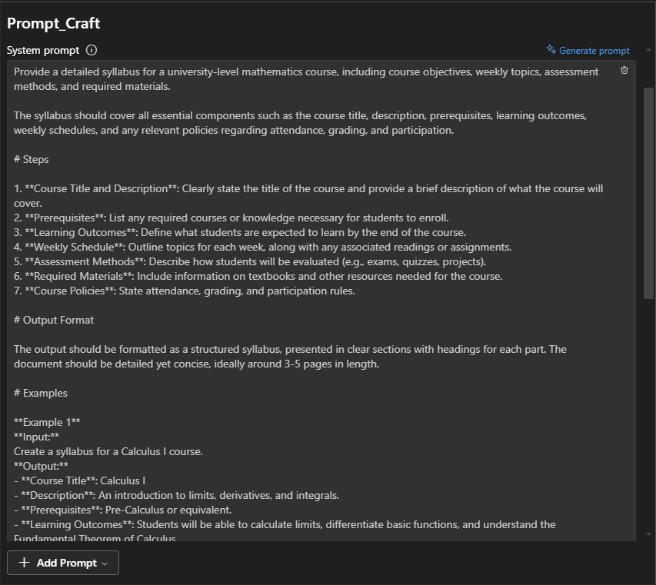Click the scrollbar down arrow
Viewport: 656px width, 585px height.
click(x=648, y=533)
